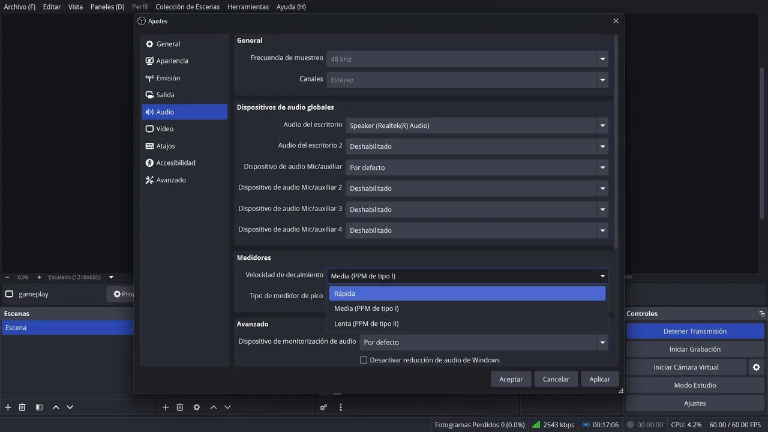
Task: Open Audio del escritorio device dropdown
Action: [x=476, y=125]
